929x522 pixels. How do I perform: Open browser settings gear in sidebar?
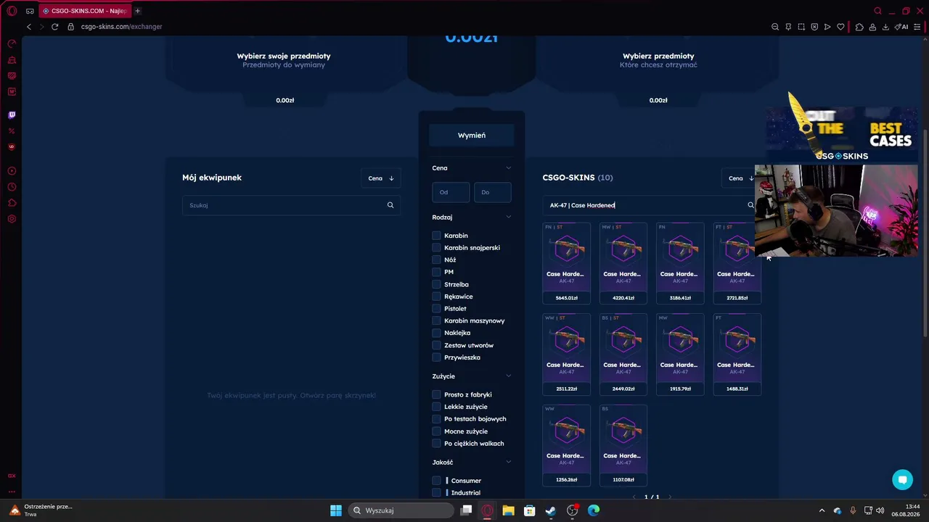point(12,219)
